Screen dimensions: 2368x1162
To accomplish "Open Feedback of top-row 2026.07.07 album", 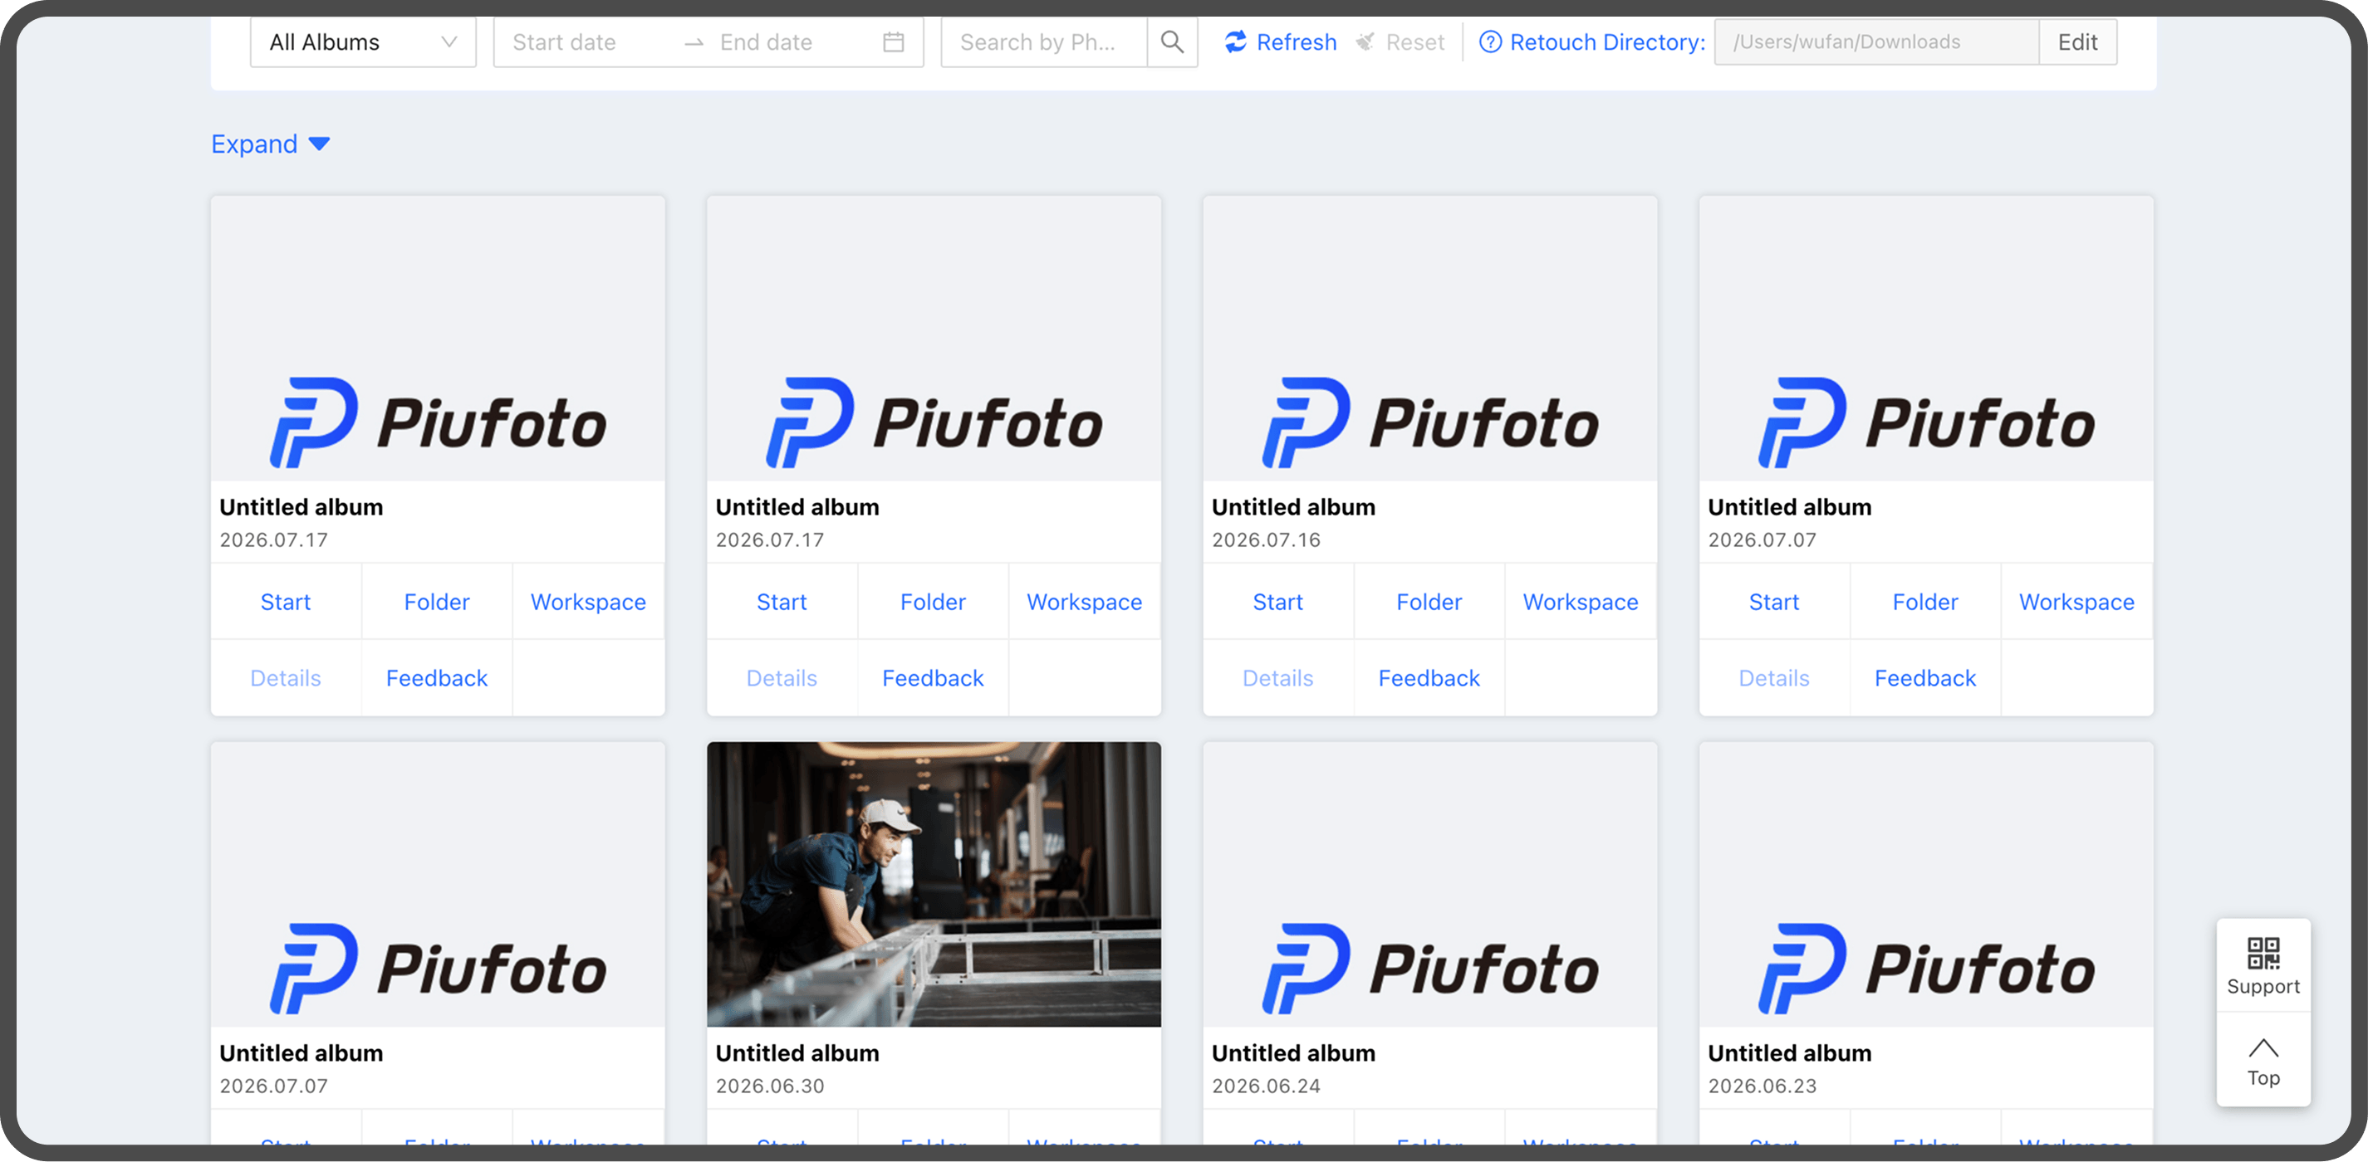I will coord(1926,678).
